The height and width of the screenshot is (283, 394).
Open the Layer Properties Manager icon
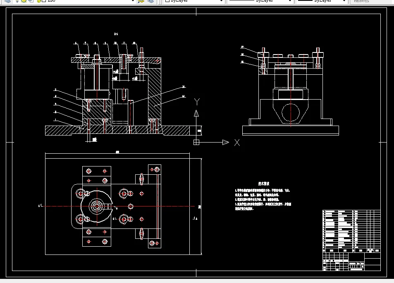(x=8, y=1)
